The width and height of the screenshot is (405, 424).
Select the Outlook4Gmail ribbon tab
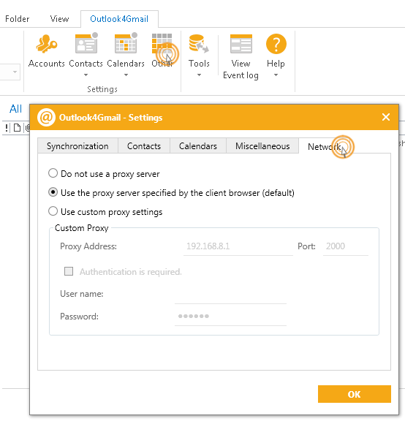click(119, 19)
